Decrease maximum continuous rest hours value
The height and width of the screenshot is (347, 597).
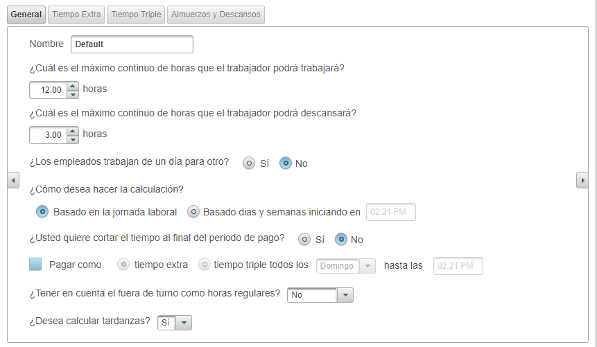[73, 139]
